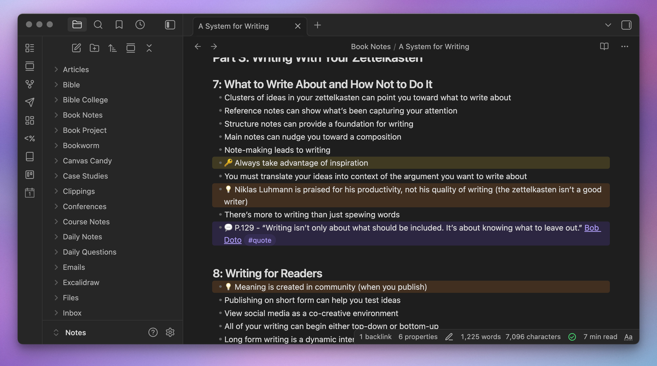This screenshot has height=366, width=657.
Task: Create a new folder in the sidebar
Action: point(94,48)
